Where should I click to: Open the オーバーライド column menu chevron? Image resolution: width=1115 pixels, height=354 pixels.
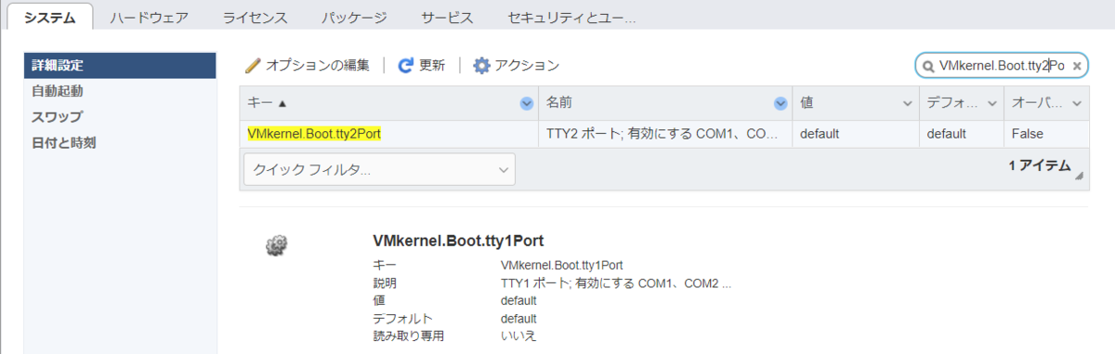tap(1077, 103)
